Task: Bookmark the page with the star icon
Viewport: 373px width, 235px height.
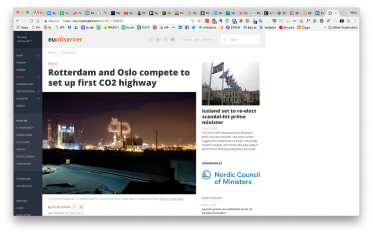Action: point(199,21)
